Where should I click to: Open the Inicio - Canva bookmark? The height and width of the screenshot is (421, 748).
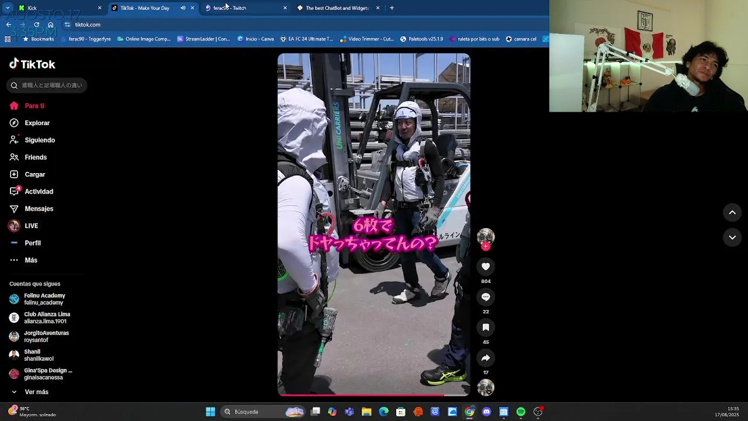click(255, 39)
